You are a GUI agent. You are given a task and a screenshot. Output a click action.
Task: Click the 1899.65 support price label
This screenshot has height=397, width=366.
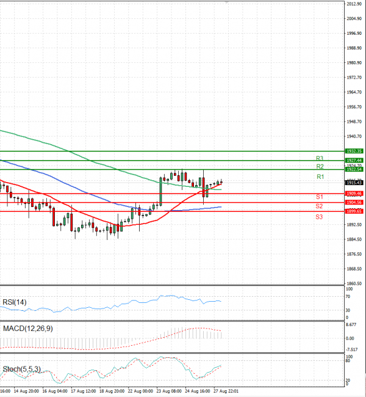[354, 211]
